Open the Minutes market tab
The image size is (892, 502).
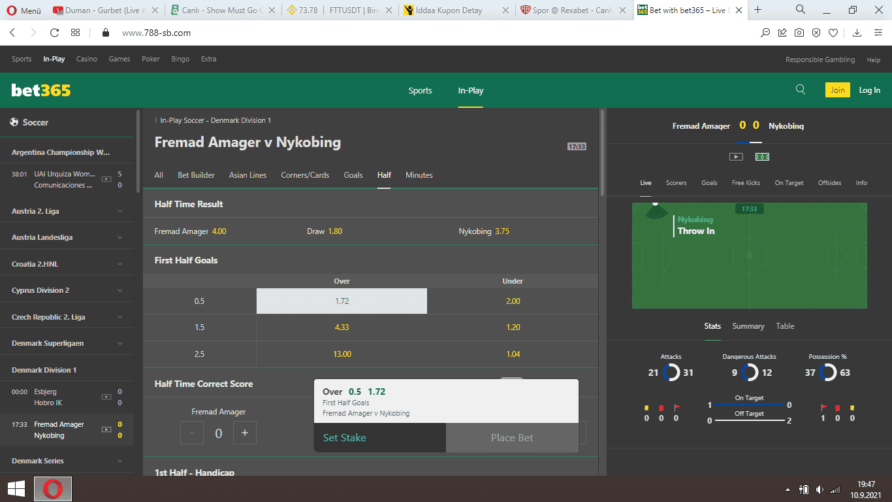coord(419,175)
